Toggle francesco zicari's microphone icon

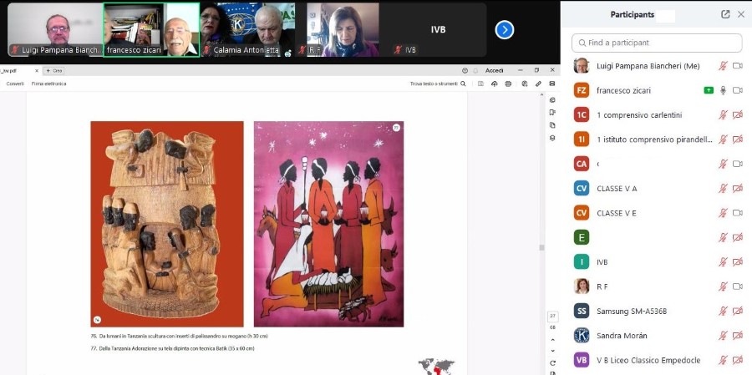pyautogui.click(x=723, y=90)
